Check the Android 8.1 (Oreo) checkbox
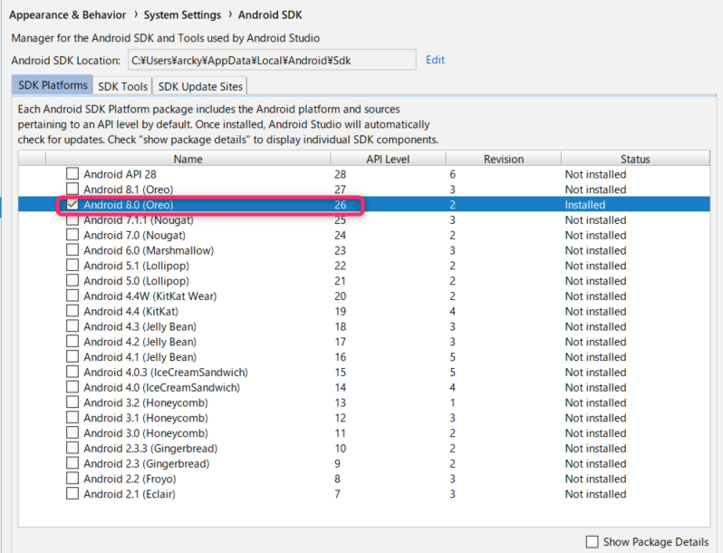 tap(72, 189)
